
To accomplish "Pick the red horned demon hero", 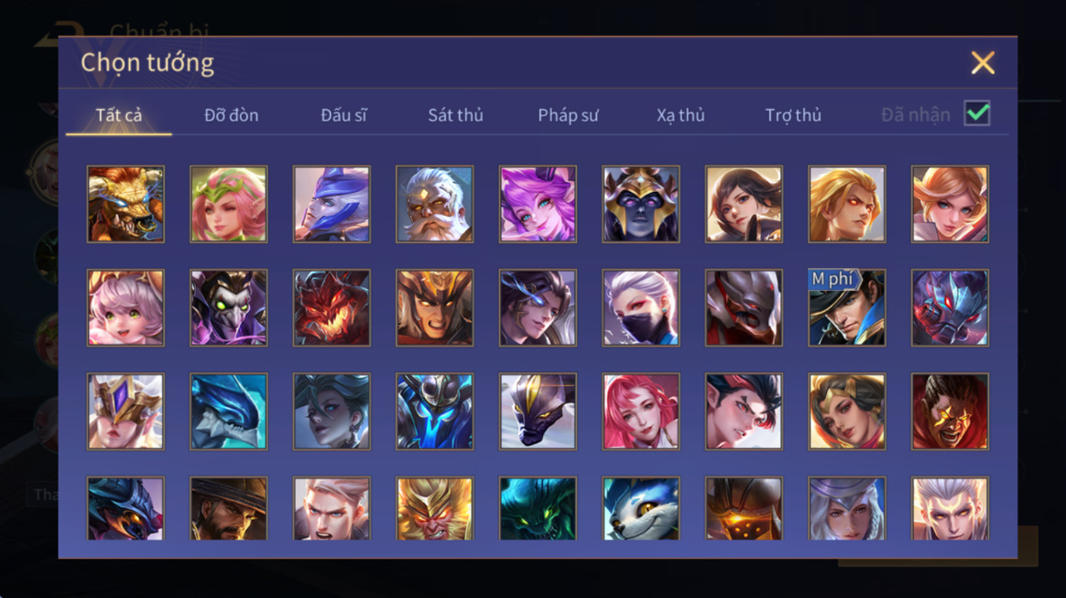I will click(332, 308).
